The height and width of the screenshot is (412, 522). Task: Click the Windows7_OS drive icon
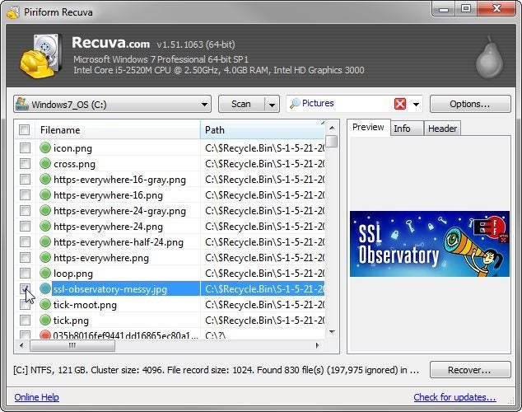point(22,104)
